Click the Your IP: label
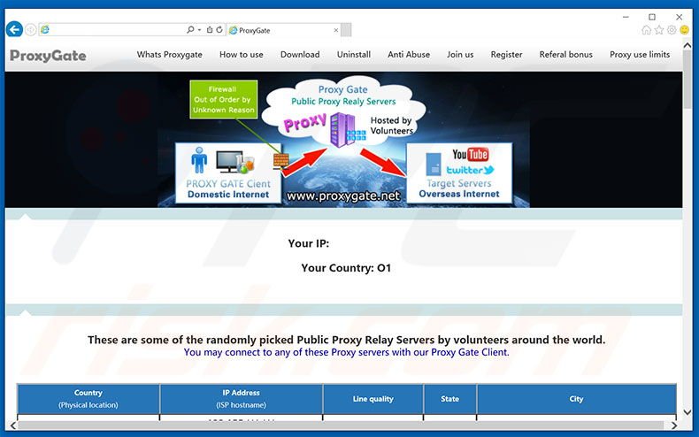The image size is (699, 437). click(309, 243)
